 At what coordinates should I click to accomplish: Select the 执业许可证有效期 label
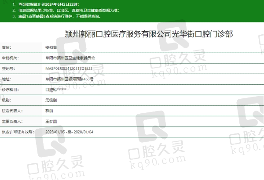pyautogui.click(x=18, y=132)
